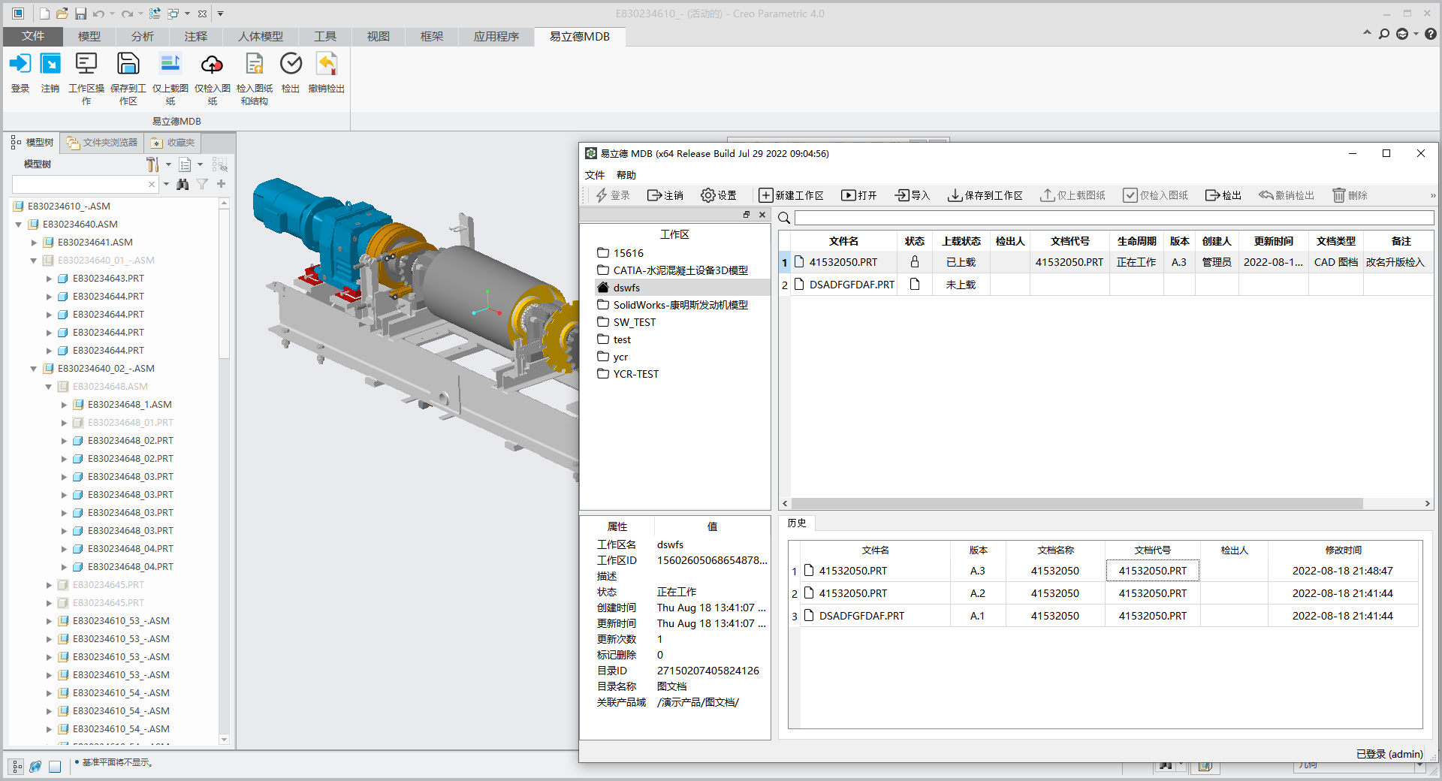
Task: Open 分析 ribbon tab
Action: [x=142, y=36]
